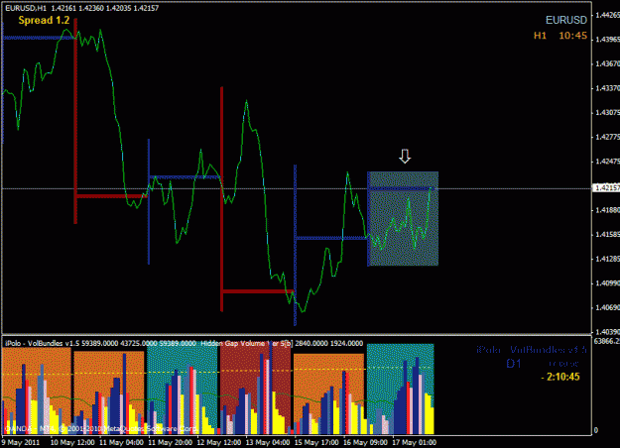620x448 pixels.
Task: Click the orange 10:45 clock label
Action: click(x=573, y=36)
